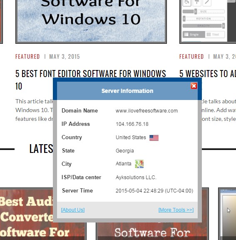The width and height of the screenshot is (236, 240).
Task: Click the www.ilovefreesoftware.com domain text
Action: point(147,111)
